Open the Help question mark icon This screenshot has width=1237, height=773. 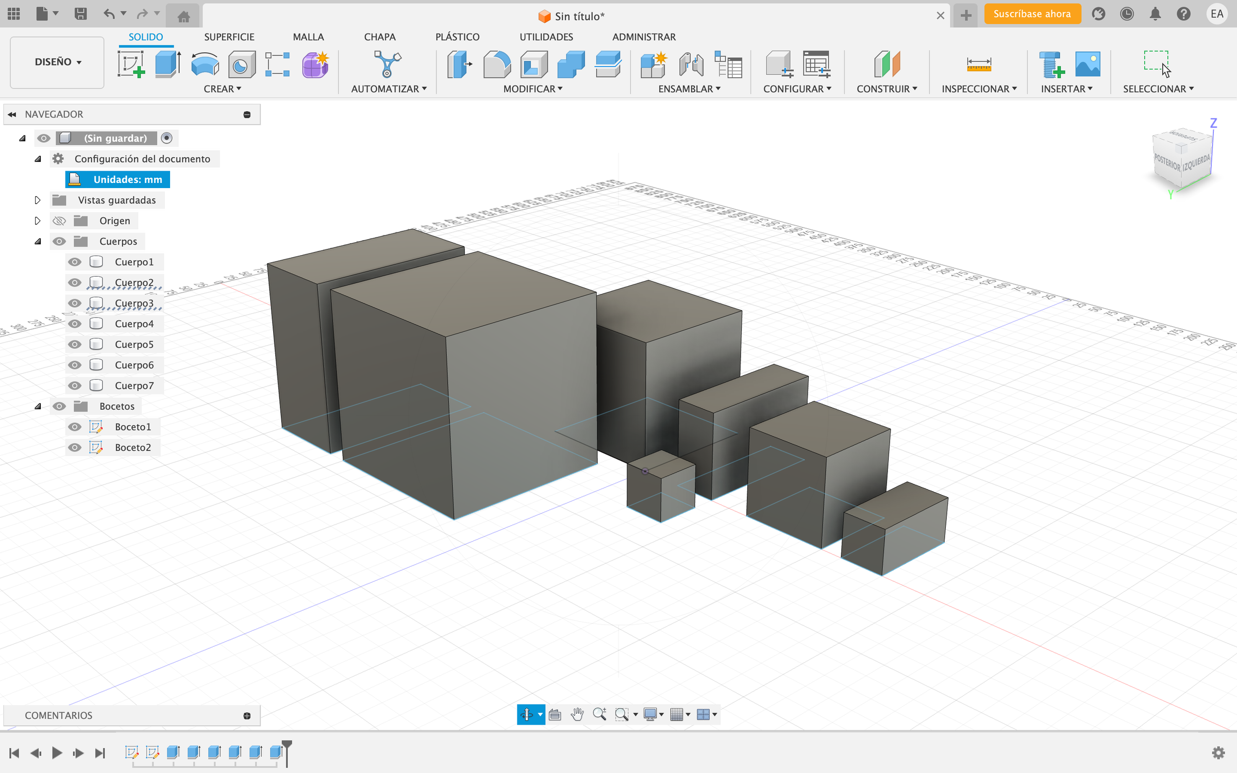(1183, 14)
